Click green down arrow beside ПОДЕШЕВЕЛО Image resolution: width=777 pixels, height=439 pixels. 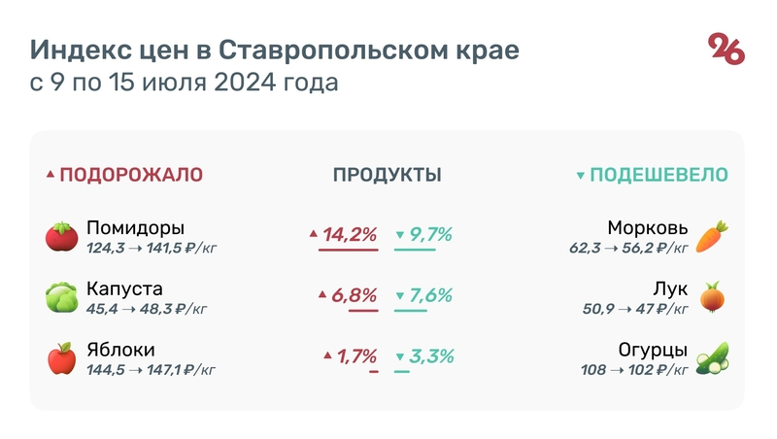(581, 176)
